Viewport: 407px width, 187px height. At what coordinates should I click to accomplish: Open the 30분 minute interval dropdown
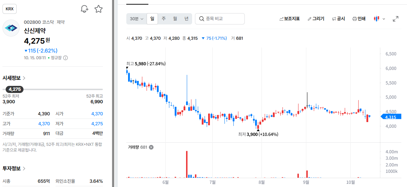[137, 19]
